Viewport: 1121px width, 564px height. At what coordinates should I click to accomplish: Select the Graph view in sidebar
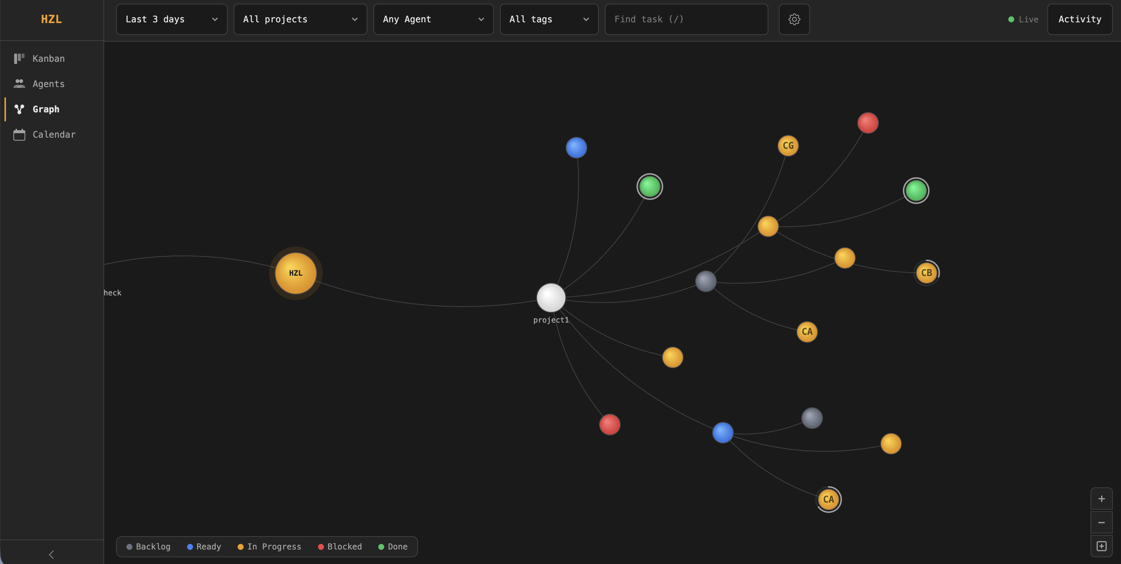tap(46, 109)
